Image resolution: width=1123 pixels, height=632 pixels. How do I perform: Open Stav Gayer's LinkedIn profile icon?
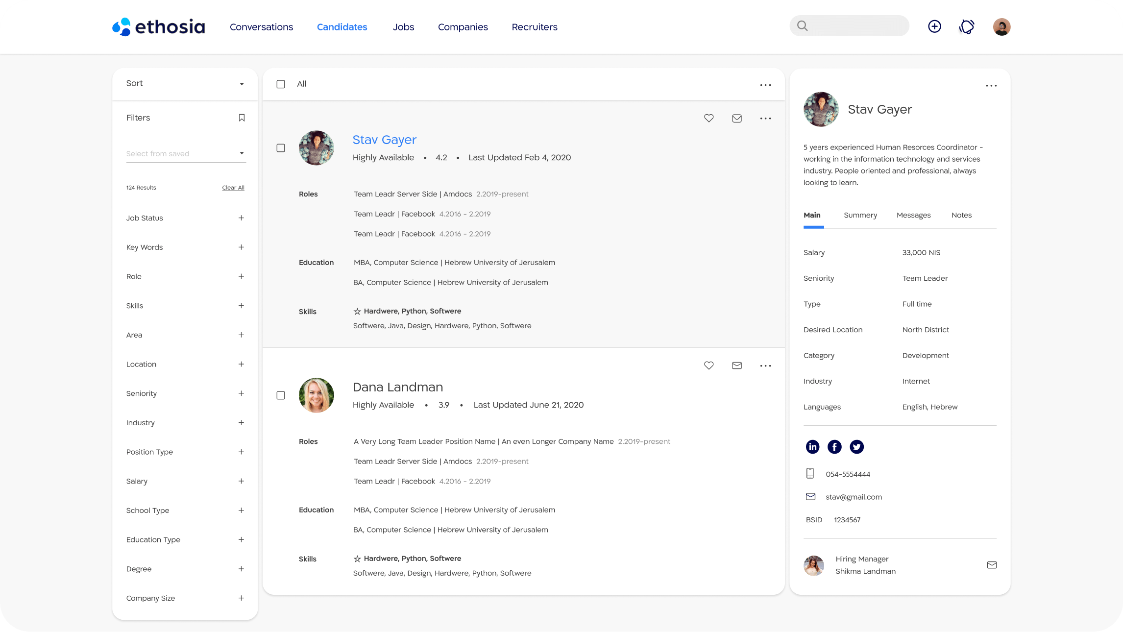click(812, 446)
